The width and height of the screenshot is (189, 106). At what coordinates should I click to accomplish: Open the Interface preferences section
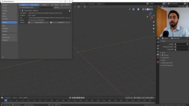[x=9, y=5]
